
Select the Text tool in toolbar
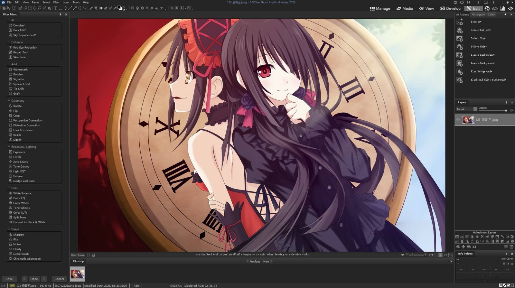pos(55,8)
